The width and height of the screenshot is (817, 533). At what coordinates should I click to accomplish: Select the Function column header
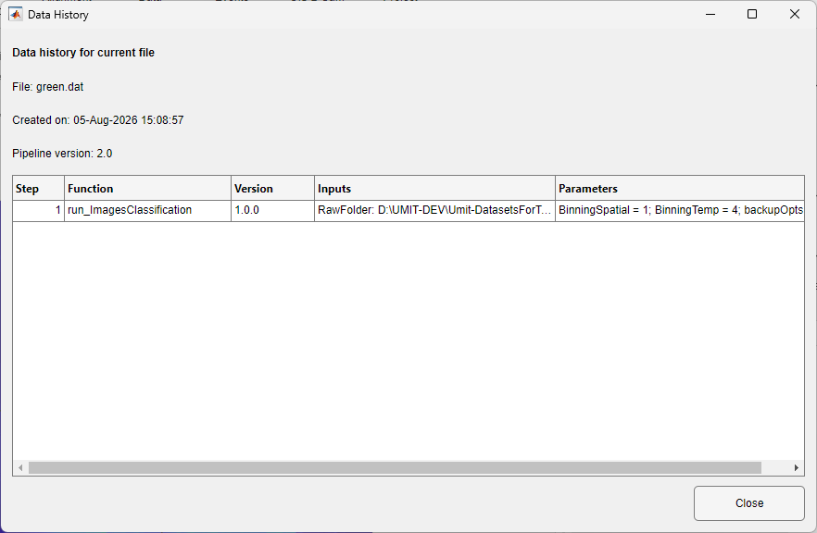click(147, 189)
